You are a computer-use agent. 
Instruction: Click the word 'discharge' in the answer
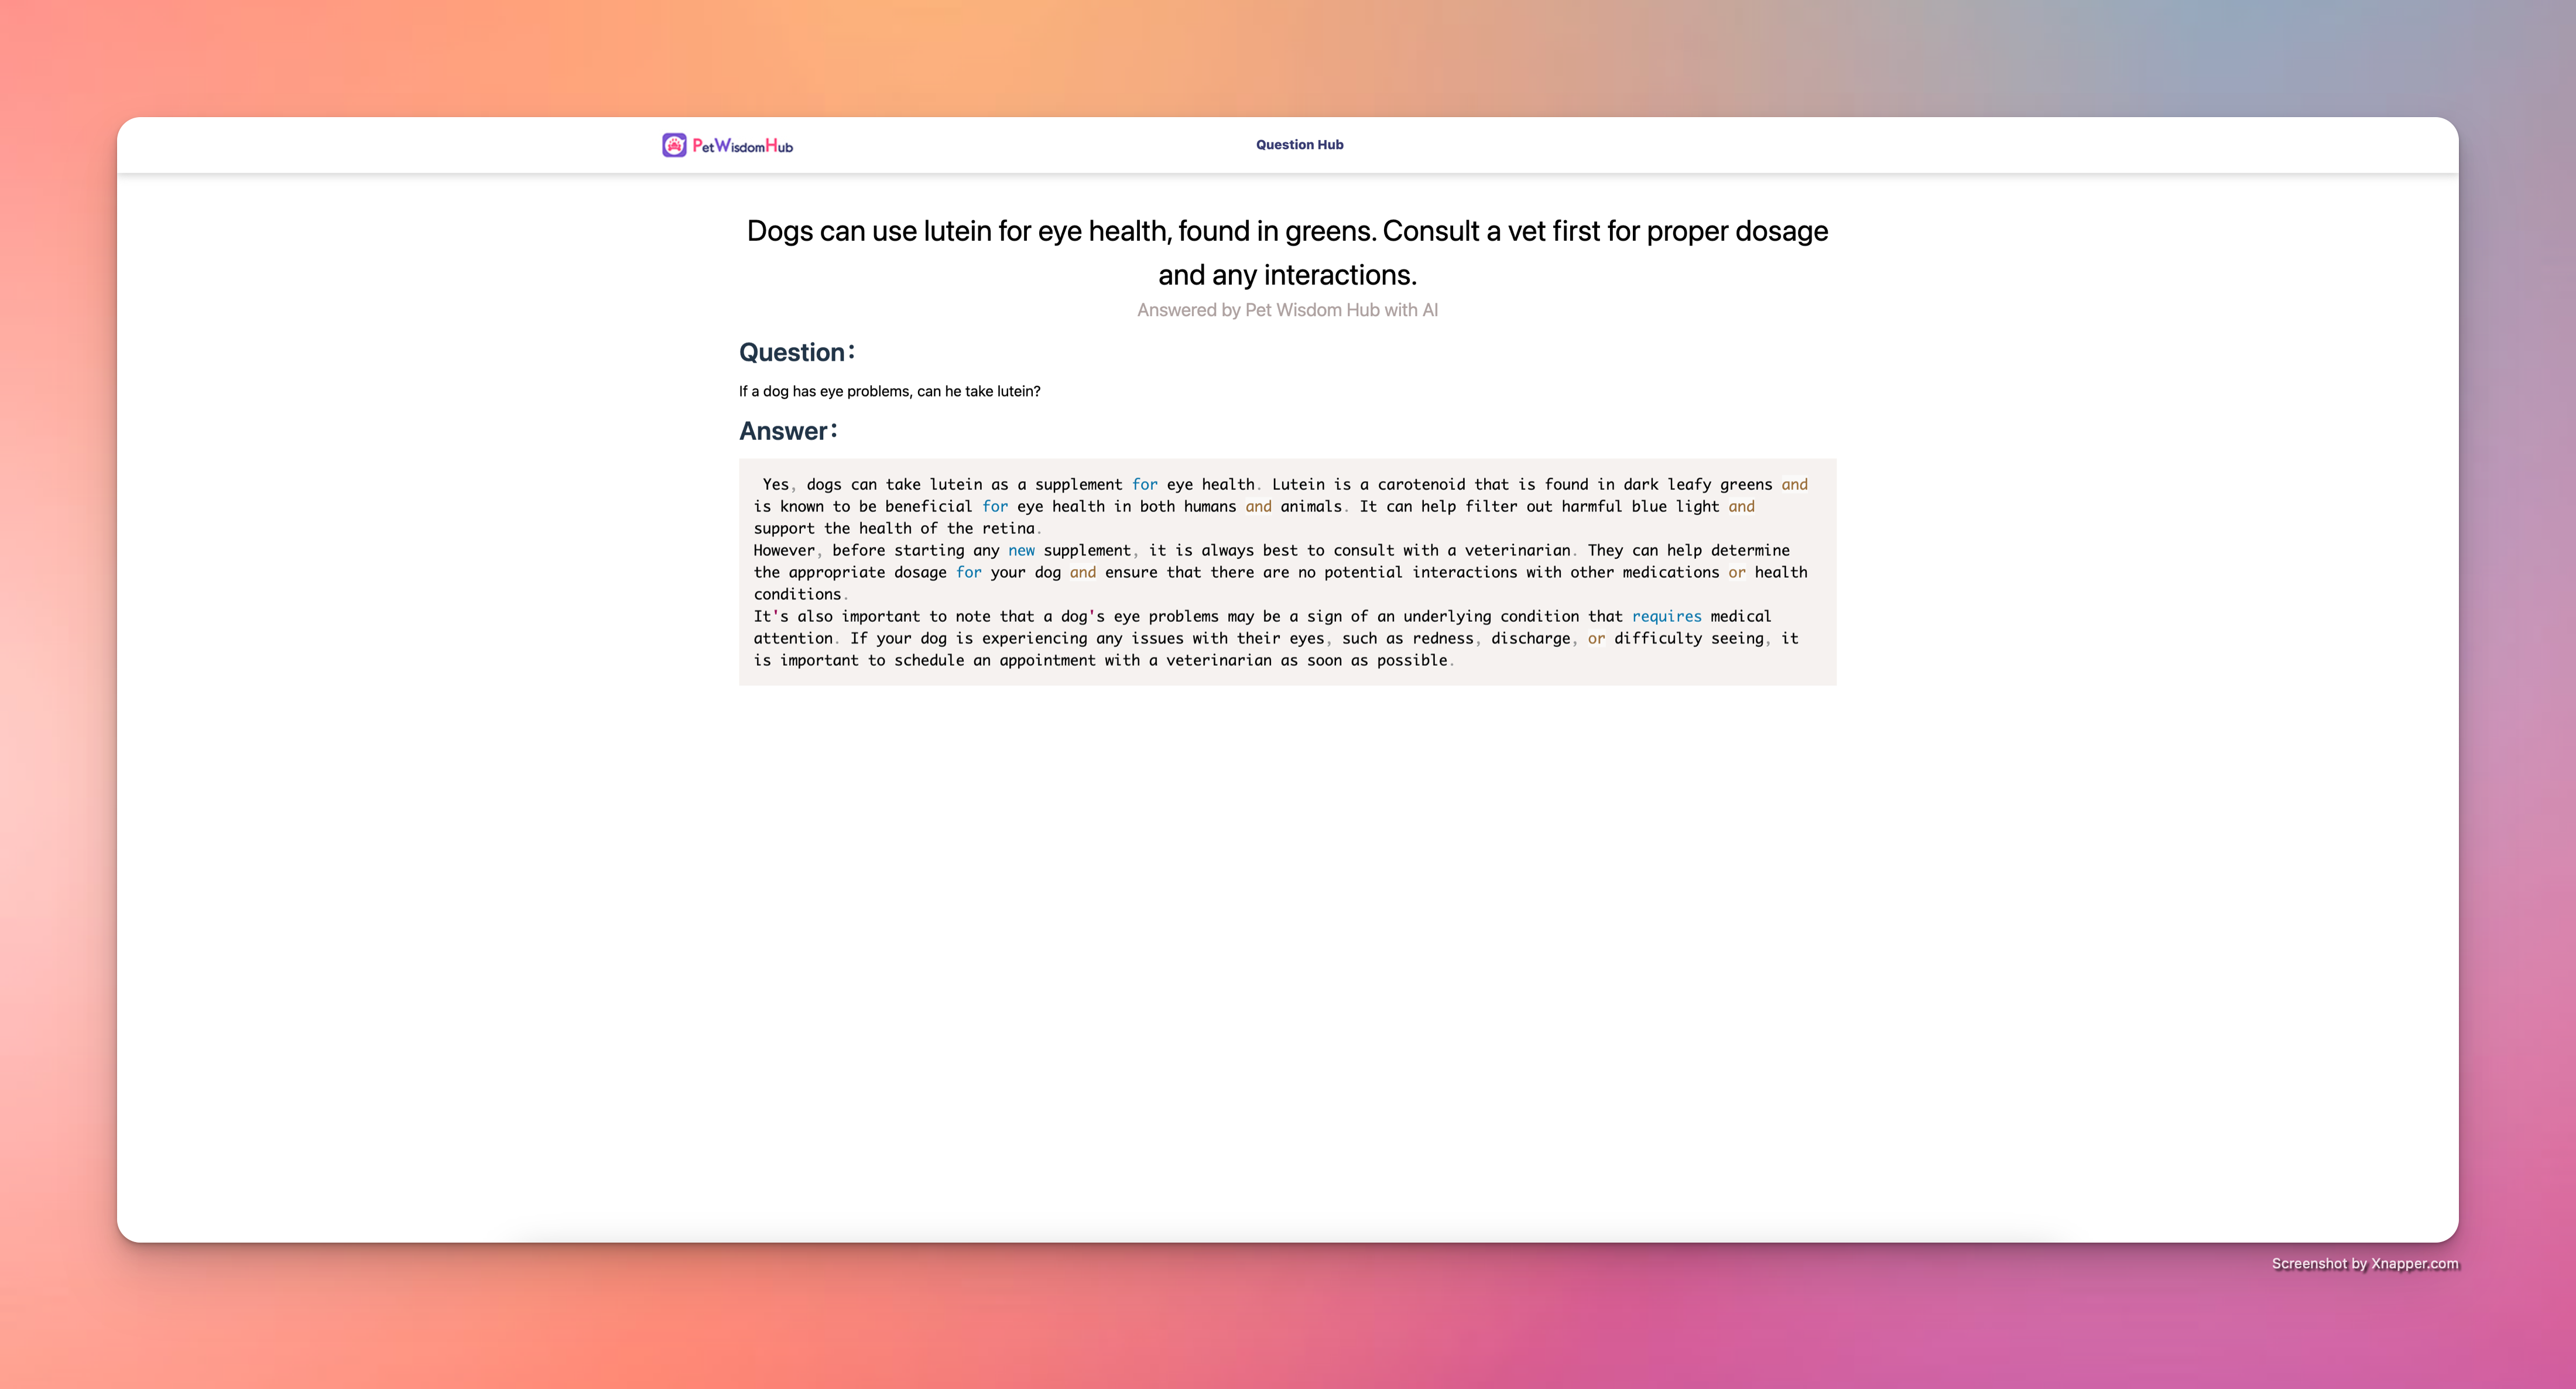point(1530,638)
